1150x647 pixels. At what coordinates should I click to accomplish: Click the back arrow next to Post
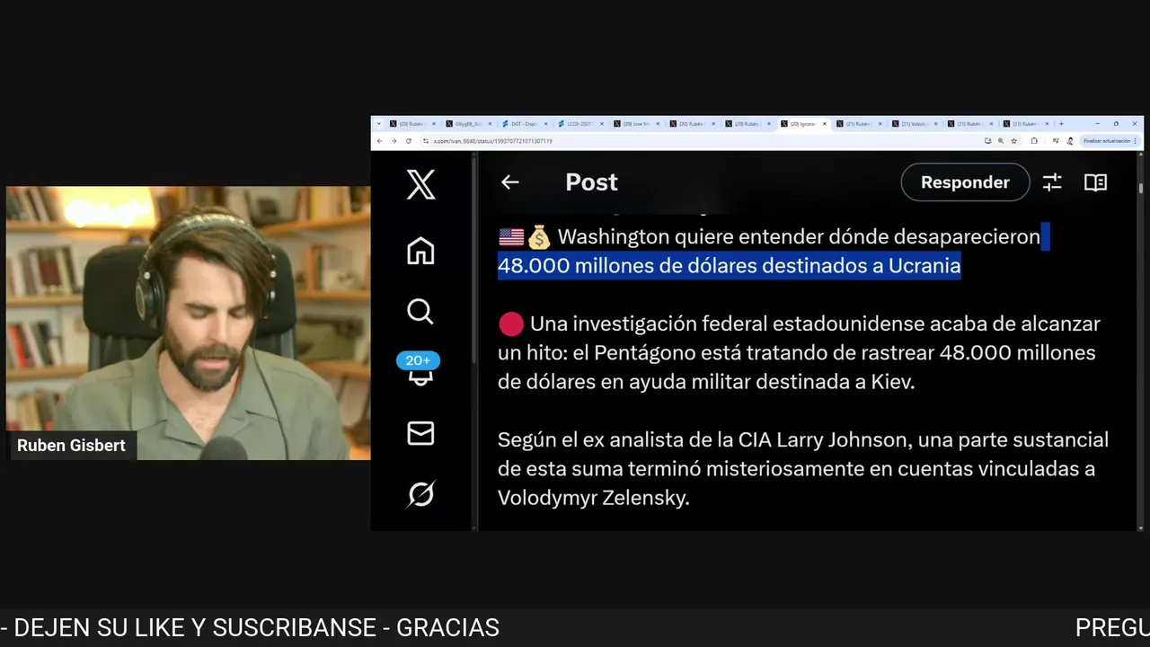[510, 182]
